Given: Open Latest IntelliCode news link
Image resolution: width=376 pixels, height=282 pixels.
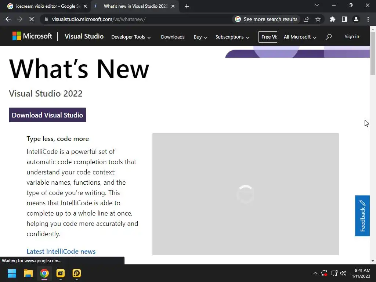Looking at the screenshot, I should tap(61, 251).
